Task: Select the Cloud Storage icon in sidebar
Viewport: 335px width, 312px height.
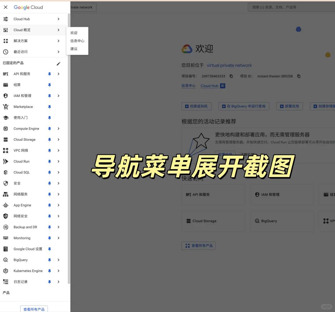Action: click(6, 140)
